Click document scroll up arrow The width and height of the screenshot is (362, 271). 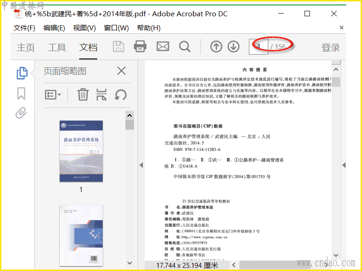click(x=336, y=70)
